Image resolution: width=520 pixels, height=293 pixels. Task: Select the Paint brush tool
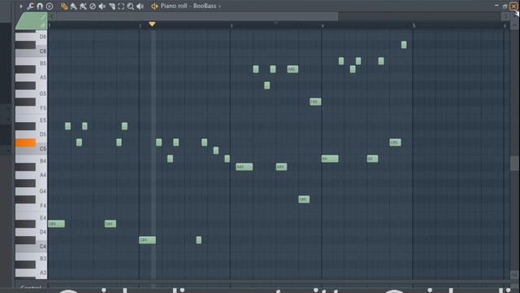74,6
